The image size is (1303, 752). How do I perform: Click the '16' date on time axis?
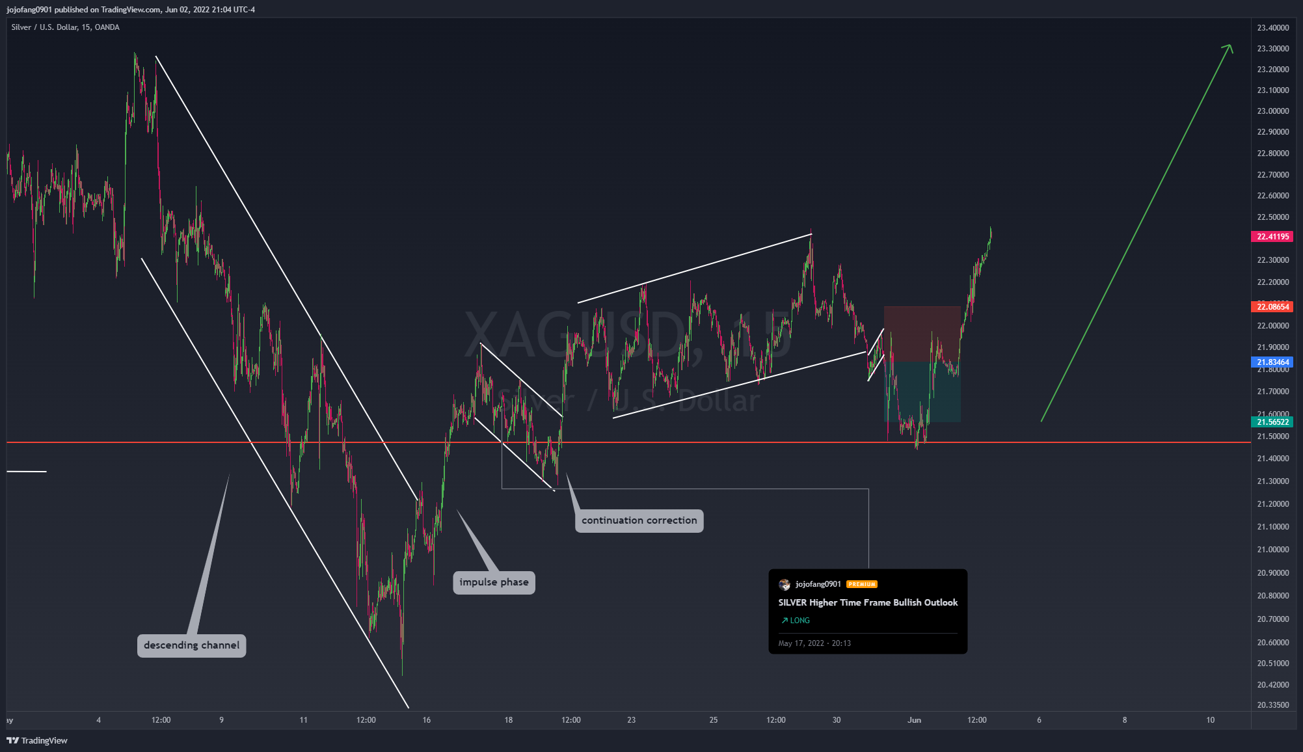click(427, 720)
